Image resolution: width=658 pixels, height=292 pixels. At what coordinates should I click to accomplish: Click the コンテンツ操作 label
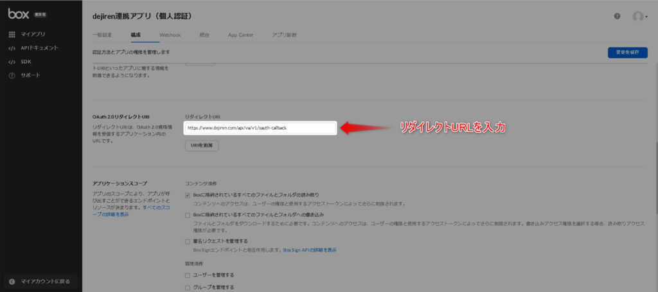pyautogui.click(x=201, y=184)
